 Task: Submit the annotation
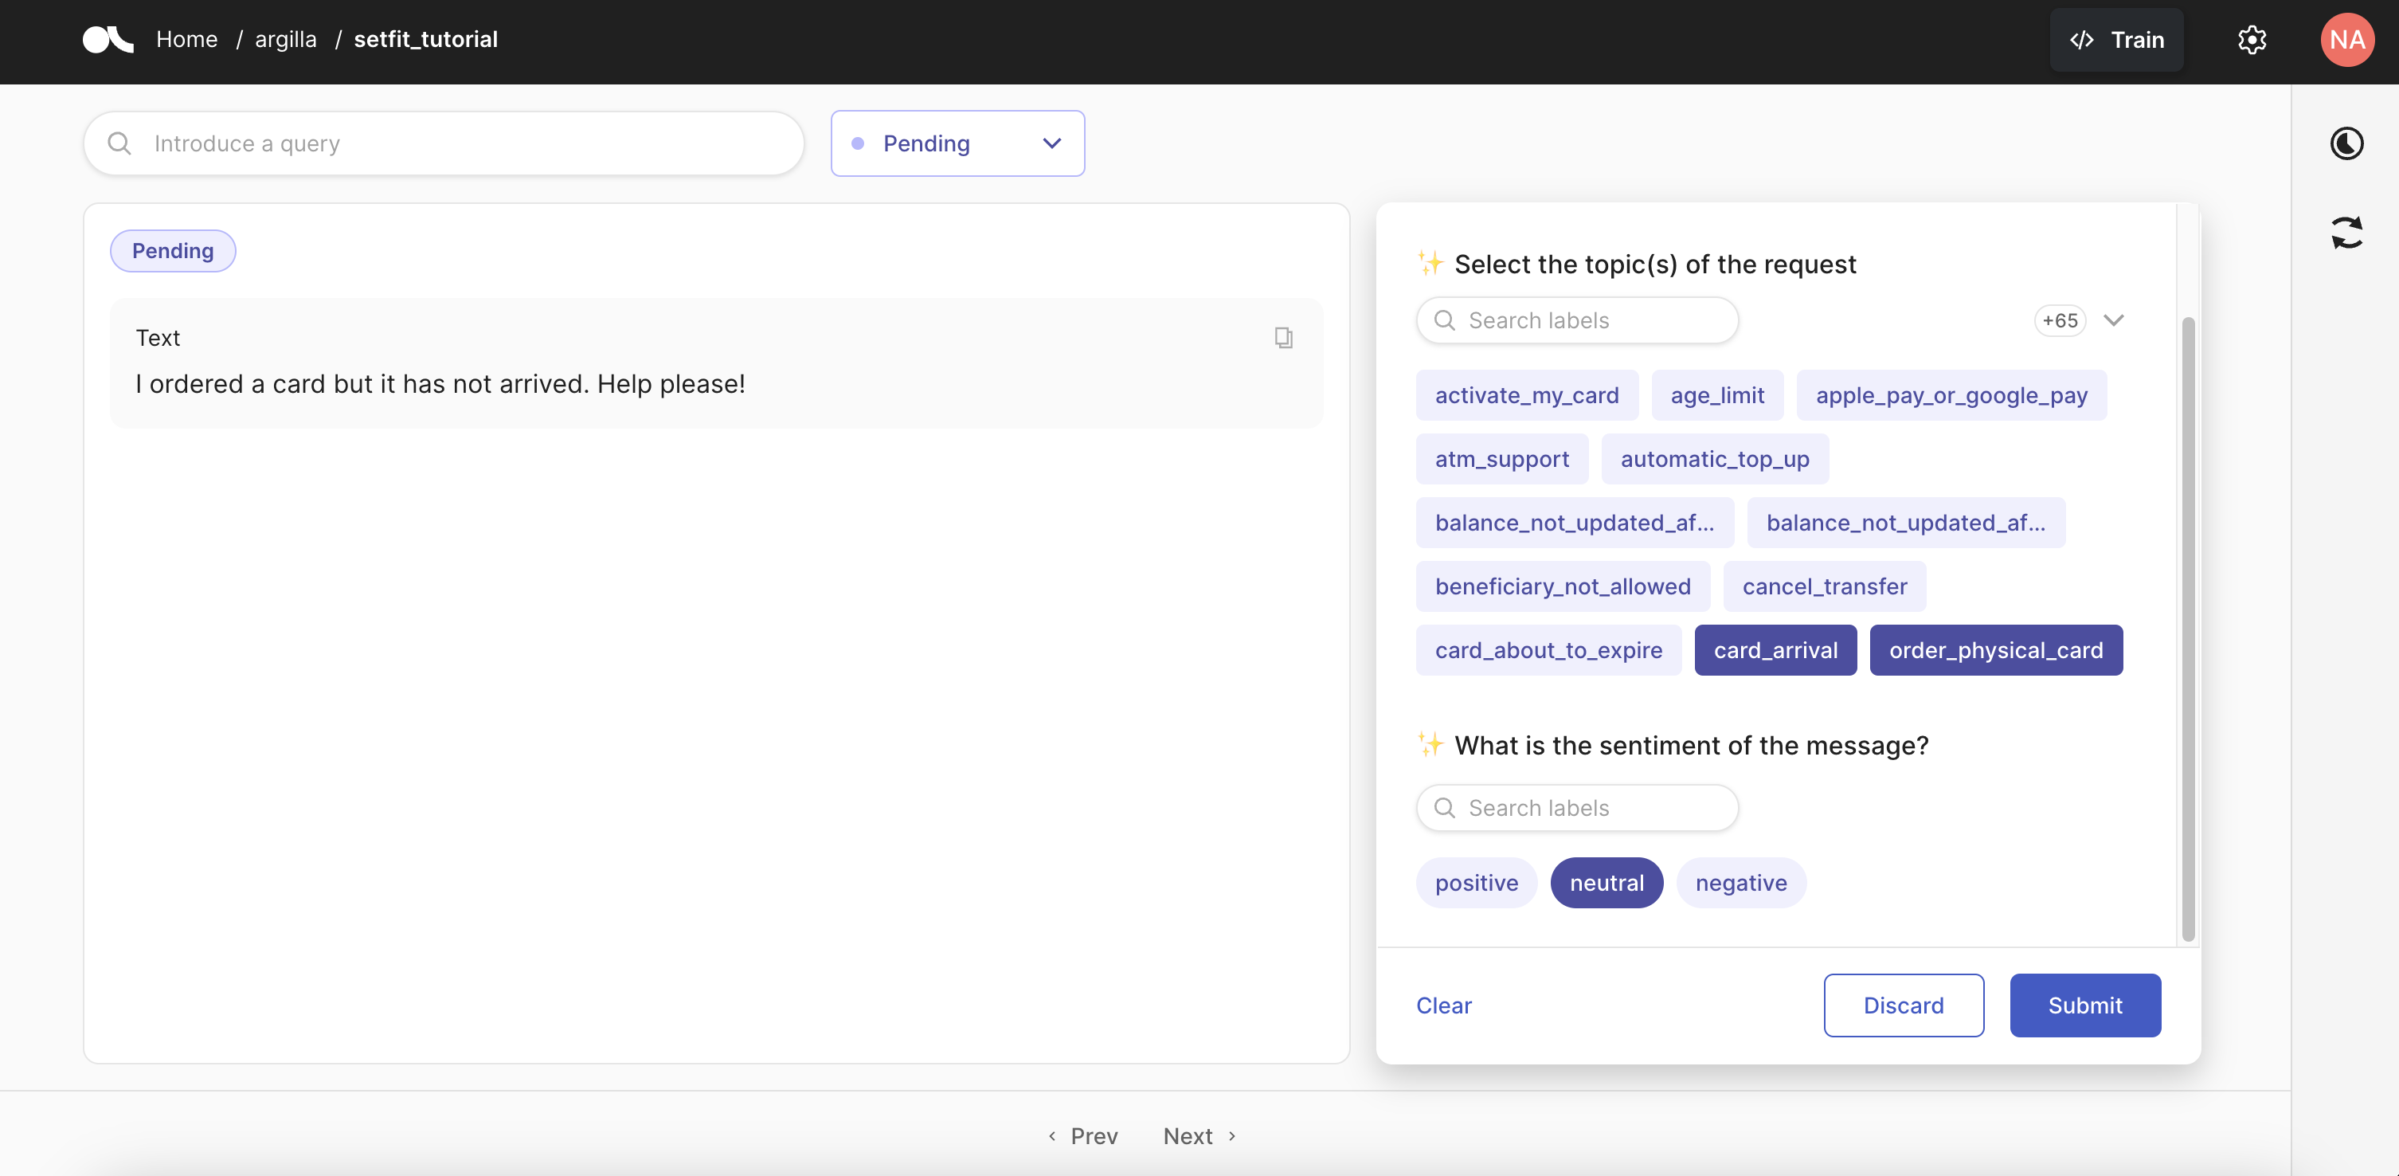pyautogui.click(x=2084, y=1005)
